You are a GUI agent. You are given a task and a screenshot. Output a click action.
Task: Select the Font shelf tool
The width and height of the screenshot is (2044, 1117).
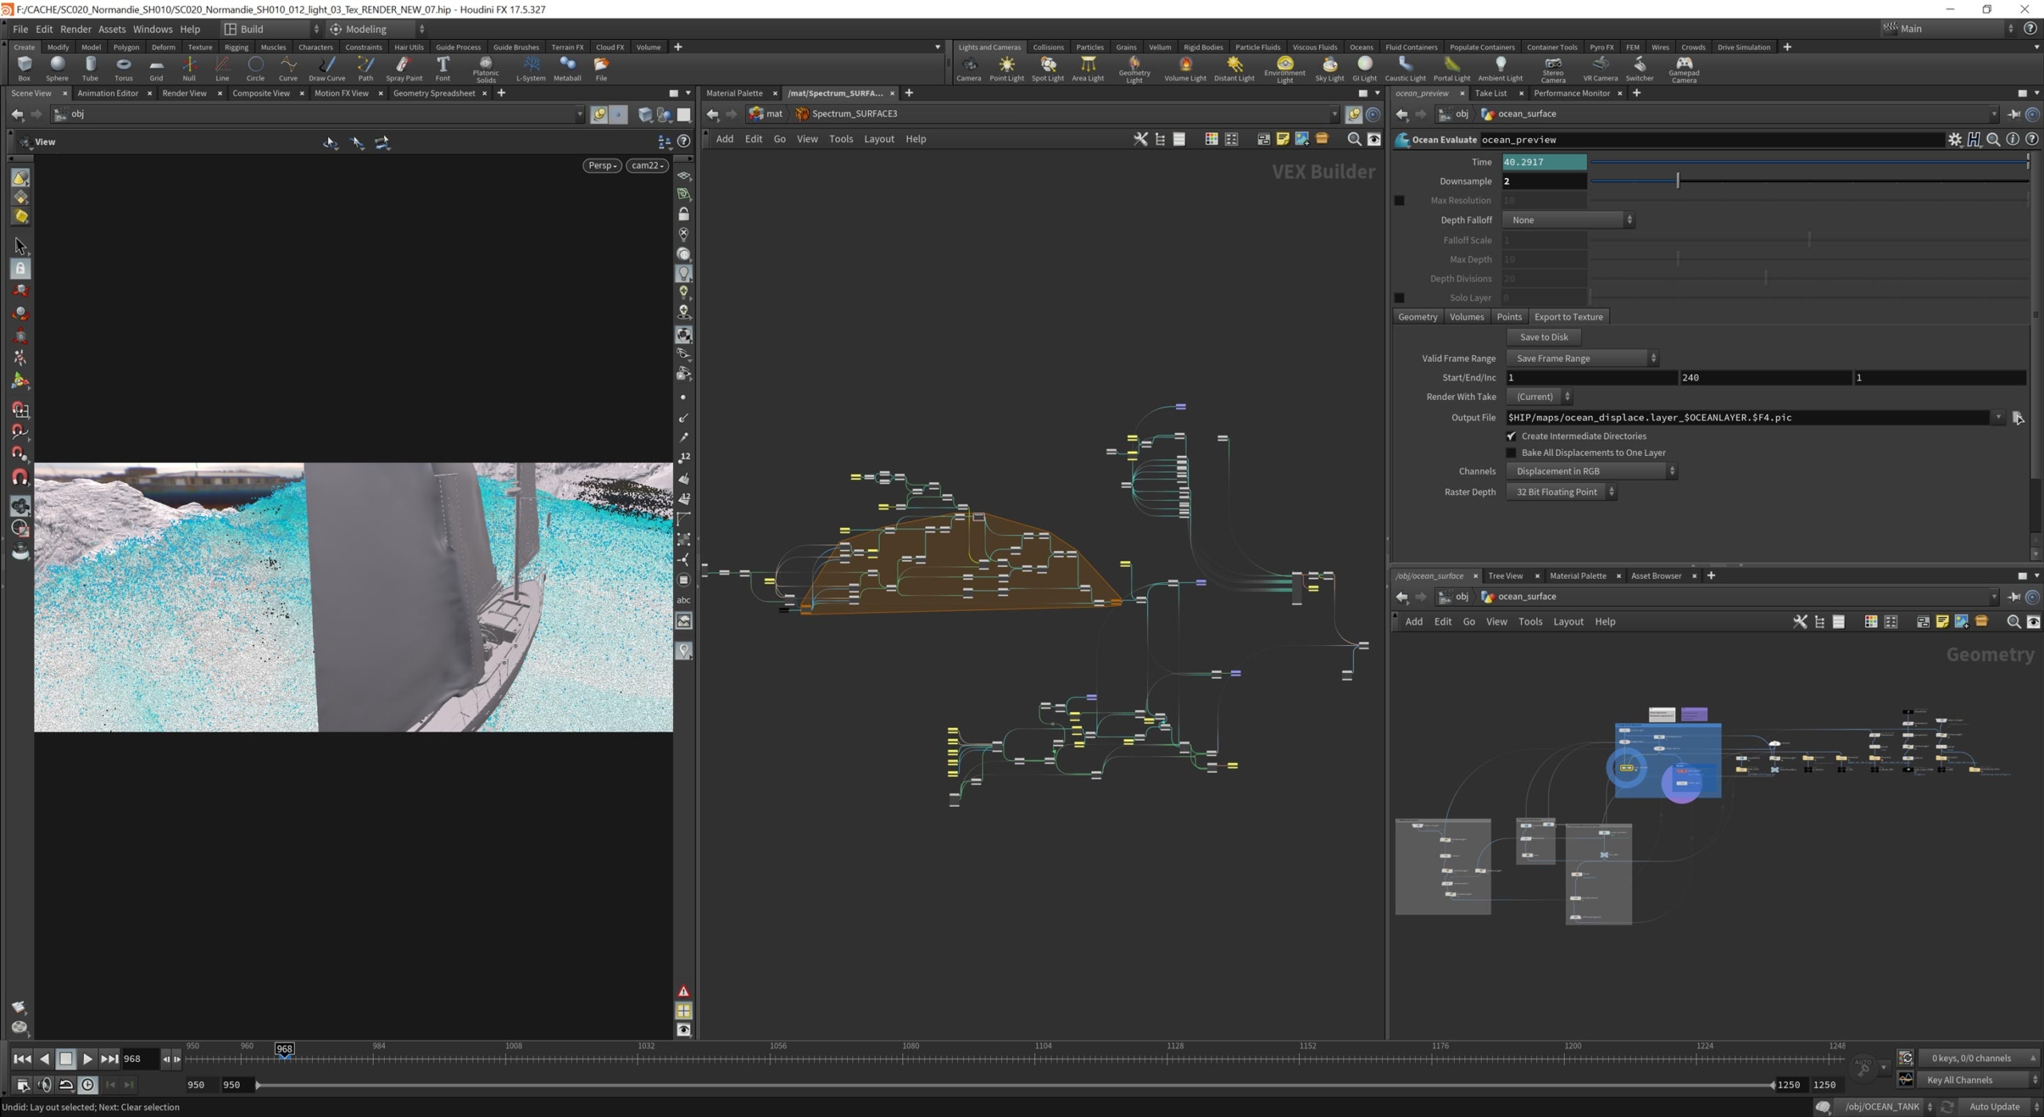(x=442, y=69)
